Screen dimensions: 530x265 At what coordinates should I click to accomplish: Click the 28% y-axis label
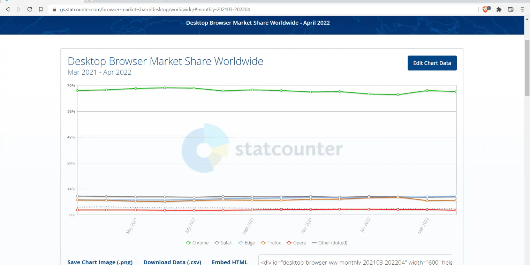click(x=71, y=163)
